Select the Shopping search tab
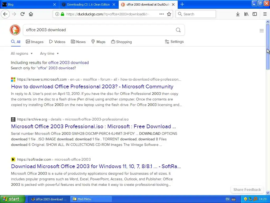This screenshot has width=270, height=203. coord(121,42)
